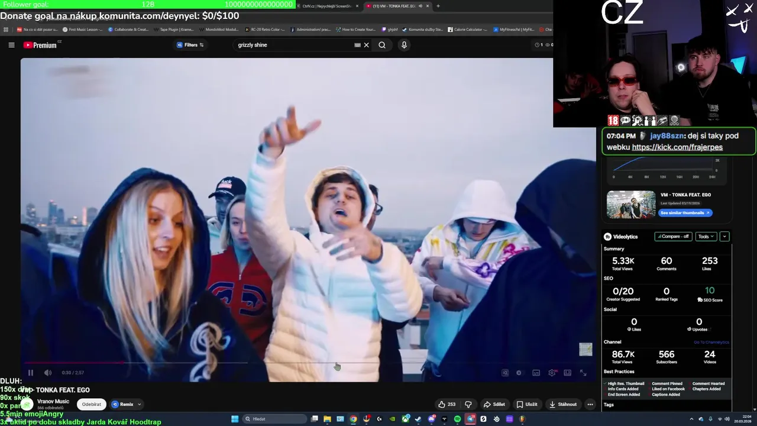The width and height of the screenshot is (757, 426).
Task: Click the SEO Score value 10
Action: click(x=710, y=291)
